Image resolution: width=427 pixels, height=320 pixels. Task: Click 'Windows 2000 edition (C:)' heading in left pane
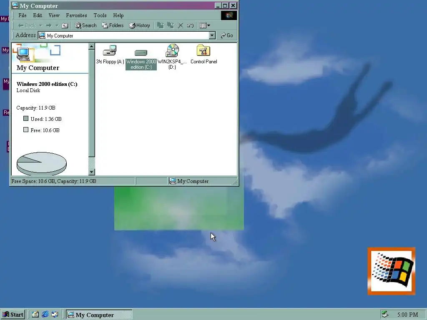[x=47, y=84]
